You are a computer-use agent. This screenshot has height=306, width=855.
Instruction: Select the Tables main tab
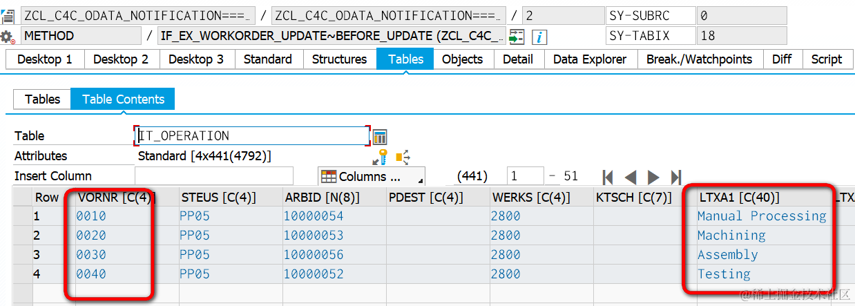coord(406,59)
